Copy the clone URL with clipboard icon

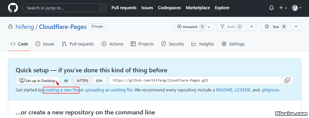[x=287, y=80]
